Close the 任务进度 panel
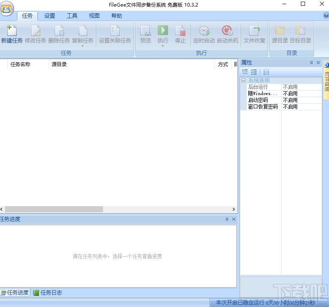Screen dimensions: 329x307 coord(234,219)
